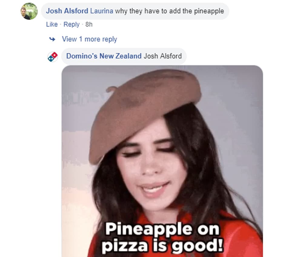Like Josh Alsford's pineapple comment
Screen dimensions: 303x257
coord(52,24)
